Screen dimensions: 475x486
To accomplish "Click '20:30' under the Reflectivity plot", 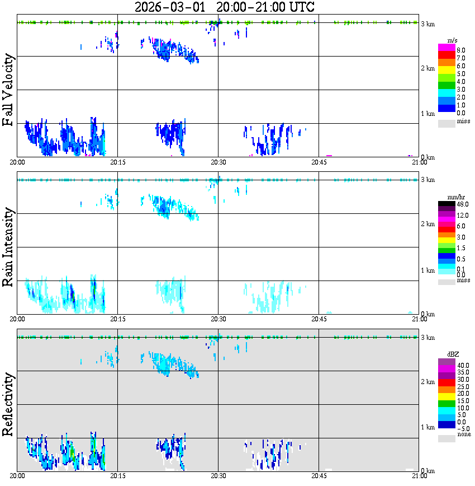I will [x=218, y=476].
